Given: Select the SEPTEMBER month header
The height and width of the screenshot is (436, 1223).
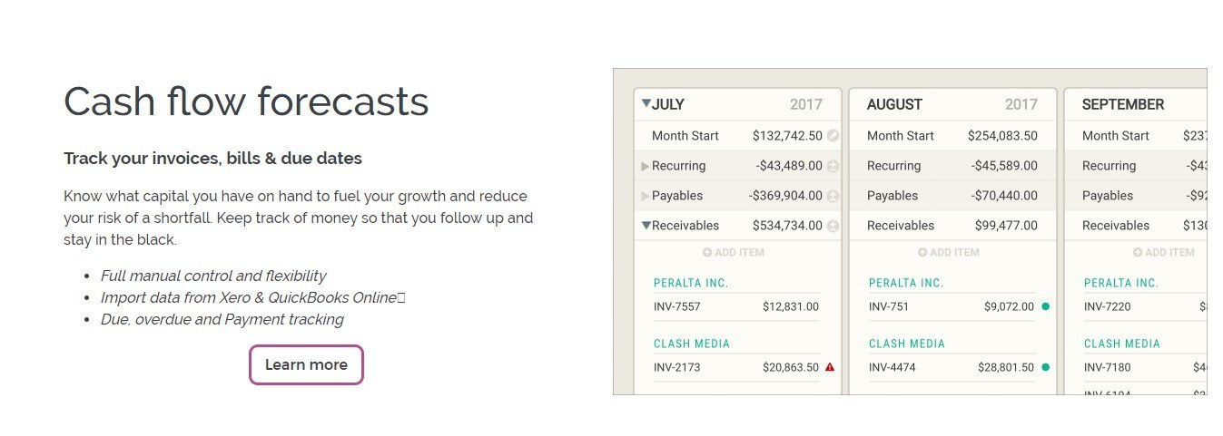Looking at the screenshot, I should pyautogui.click(x=1122, y=104).
